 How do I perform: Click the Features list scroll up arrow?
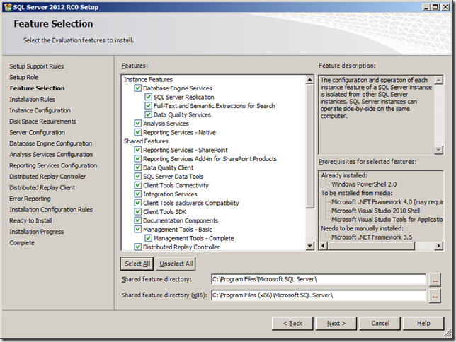click(310, 79)
